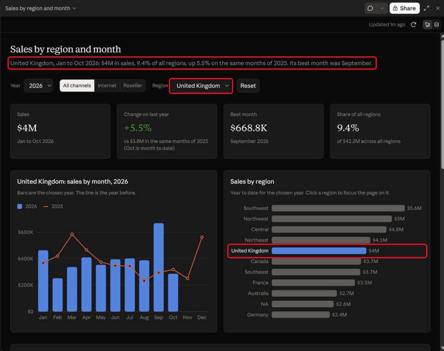Click the Dec 2025 line point
444x351 pixels.
pyautogui.click(x=202, y=237)
